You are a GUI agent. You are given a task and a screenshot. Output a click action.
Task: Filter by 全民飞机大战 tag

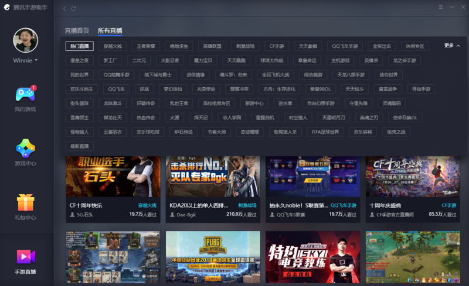(276, 75)
